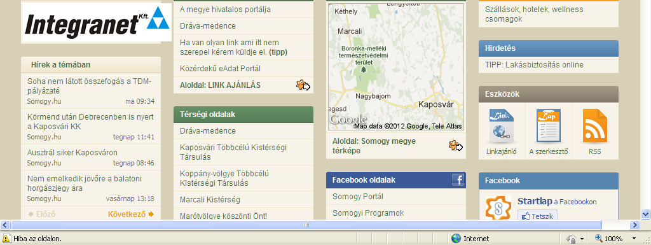The width and height of the screenshot is (651, 245).
Task: Open Ausztrál siker Kaposváron news item
Action: (x=72, y=152)
